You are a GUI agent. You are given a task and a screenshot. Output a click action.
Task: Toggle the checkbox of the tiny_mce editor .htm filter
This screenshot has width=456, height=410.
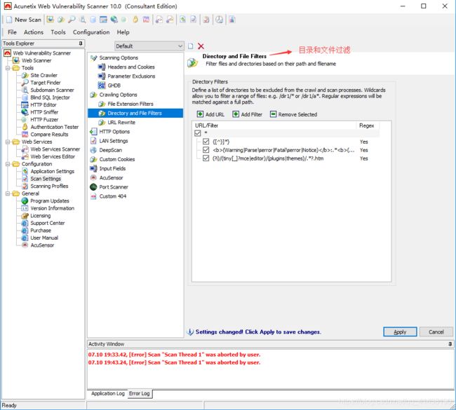(x=206, y=158)
